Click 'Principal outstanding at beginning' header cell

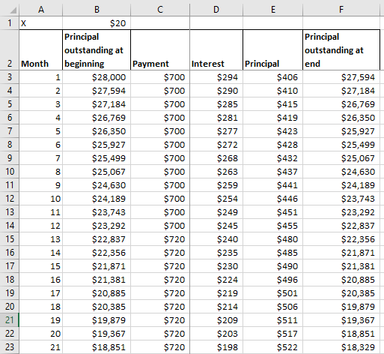point(97,50)
